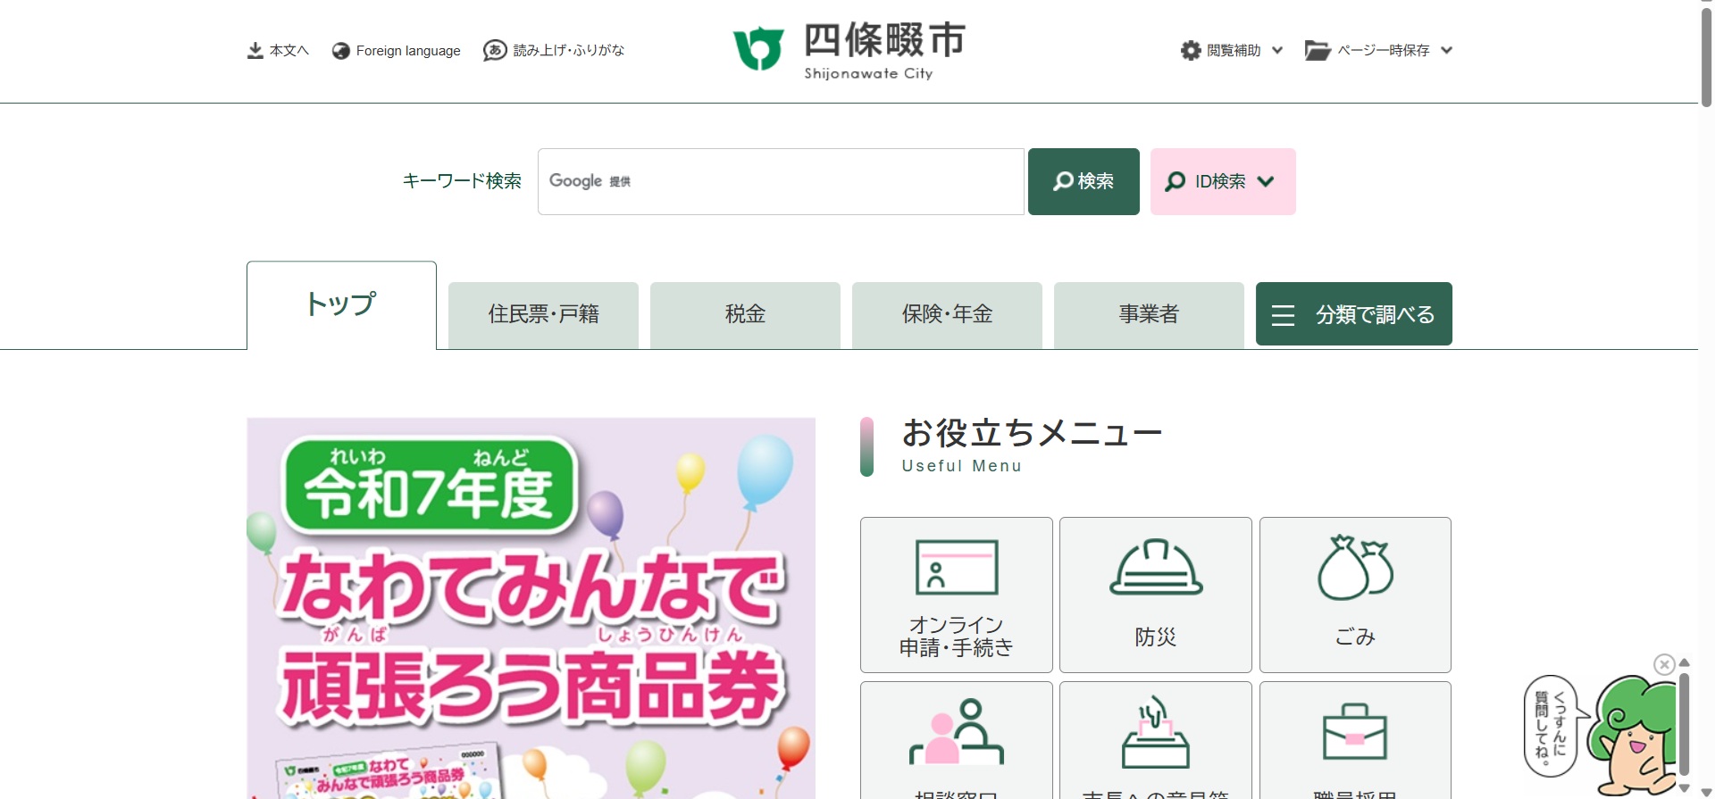Open the 税金 tab
Image resolution: width=1715 pixels, height=799 pixels.
(745, 315)
